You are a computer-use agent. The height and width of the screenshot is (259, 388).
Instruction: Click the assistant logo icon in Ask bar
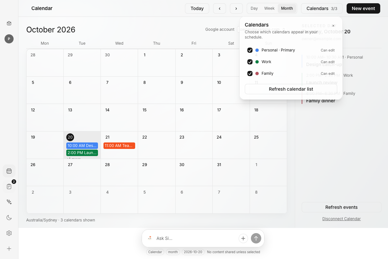pyautogui.click(x=150, y=238)
